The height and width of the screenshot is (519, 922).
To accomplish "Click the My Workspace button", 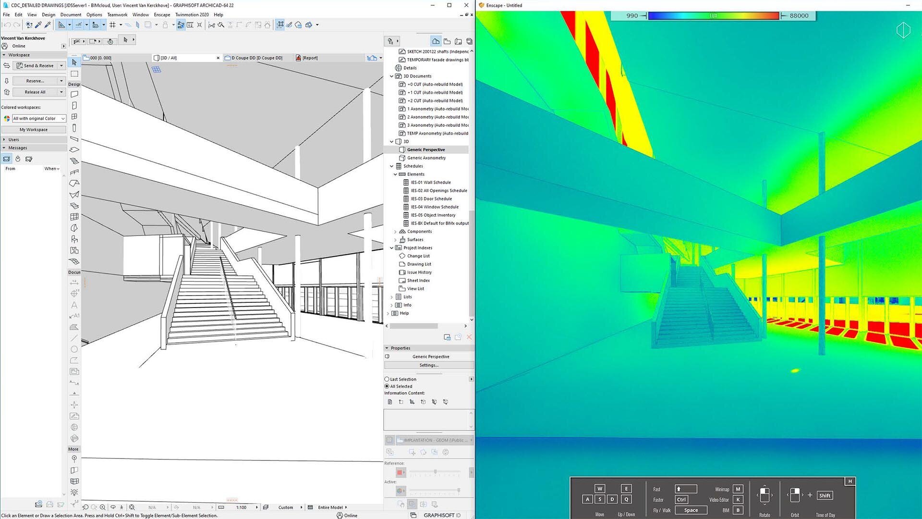I will click(34, 129).
